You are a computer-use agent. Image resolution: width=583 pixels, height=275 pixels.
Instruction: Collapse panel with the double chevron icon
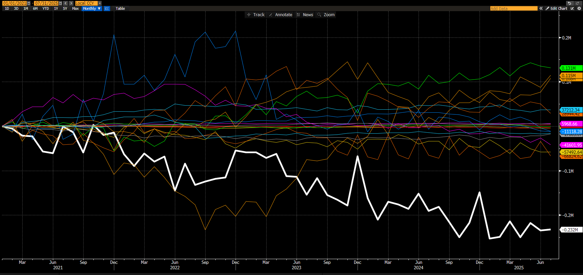point(541,8)
